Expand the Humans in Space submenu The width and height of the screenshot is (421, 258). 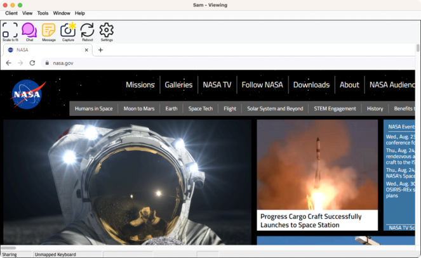coord(93,108)
